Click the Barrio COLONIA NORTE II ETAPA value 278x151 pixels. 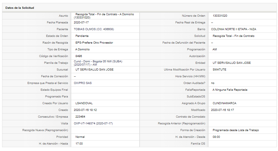(x=233, y=29)
